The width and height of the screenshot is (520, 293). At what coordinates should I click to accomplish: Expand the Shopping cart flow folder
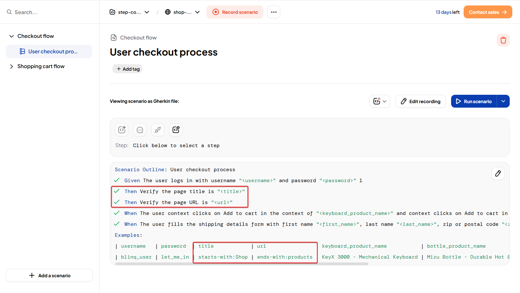pos(12,67)
